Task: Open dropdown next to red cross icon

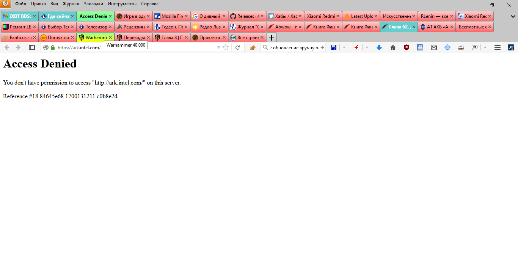Action: click(367, 47)
